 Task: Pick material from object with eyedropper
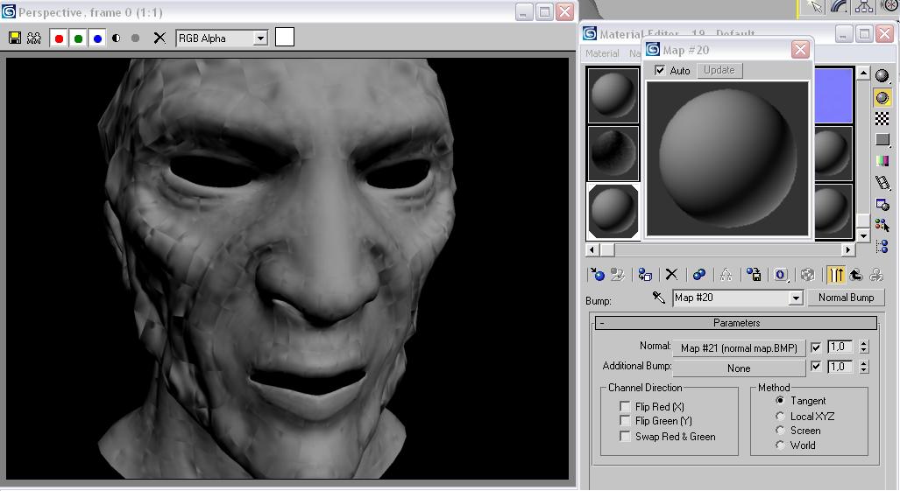(x=659, y=298)
